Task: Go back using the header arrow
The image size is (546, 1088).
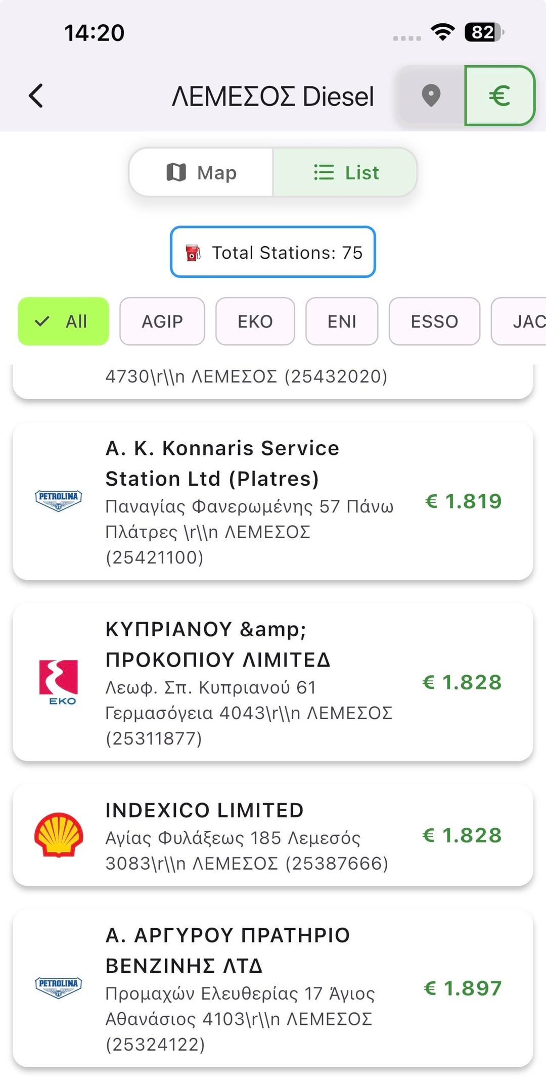Action: point(36,96)
